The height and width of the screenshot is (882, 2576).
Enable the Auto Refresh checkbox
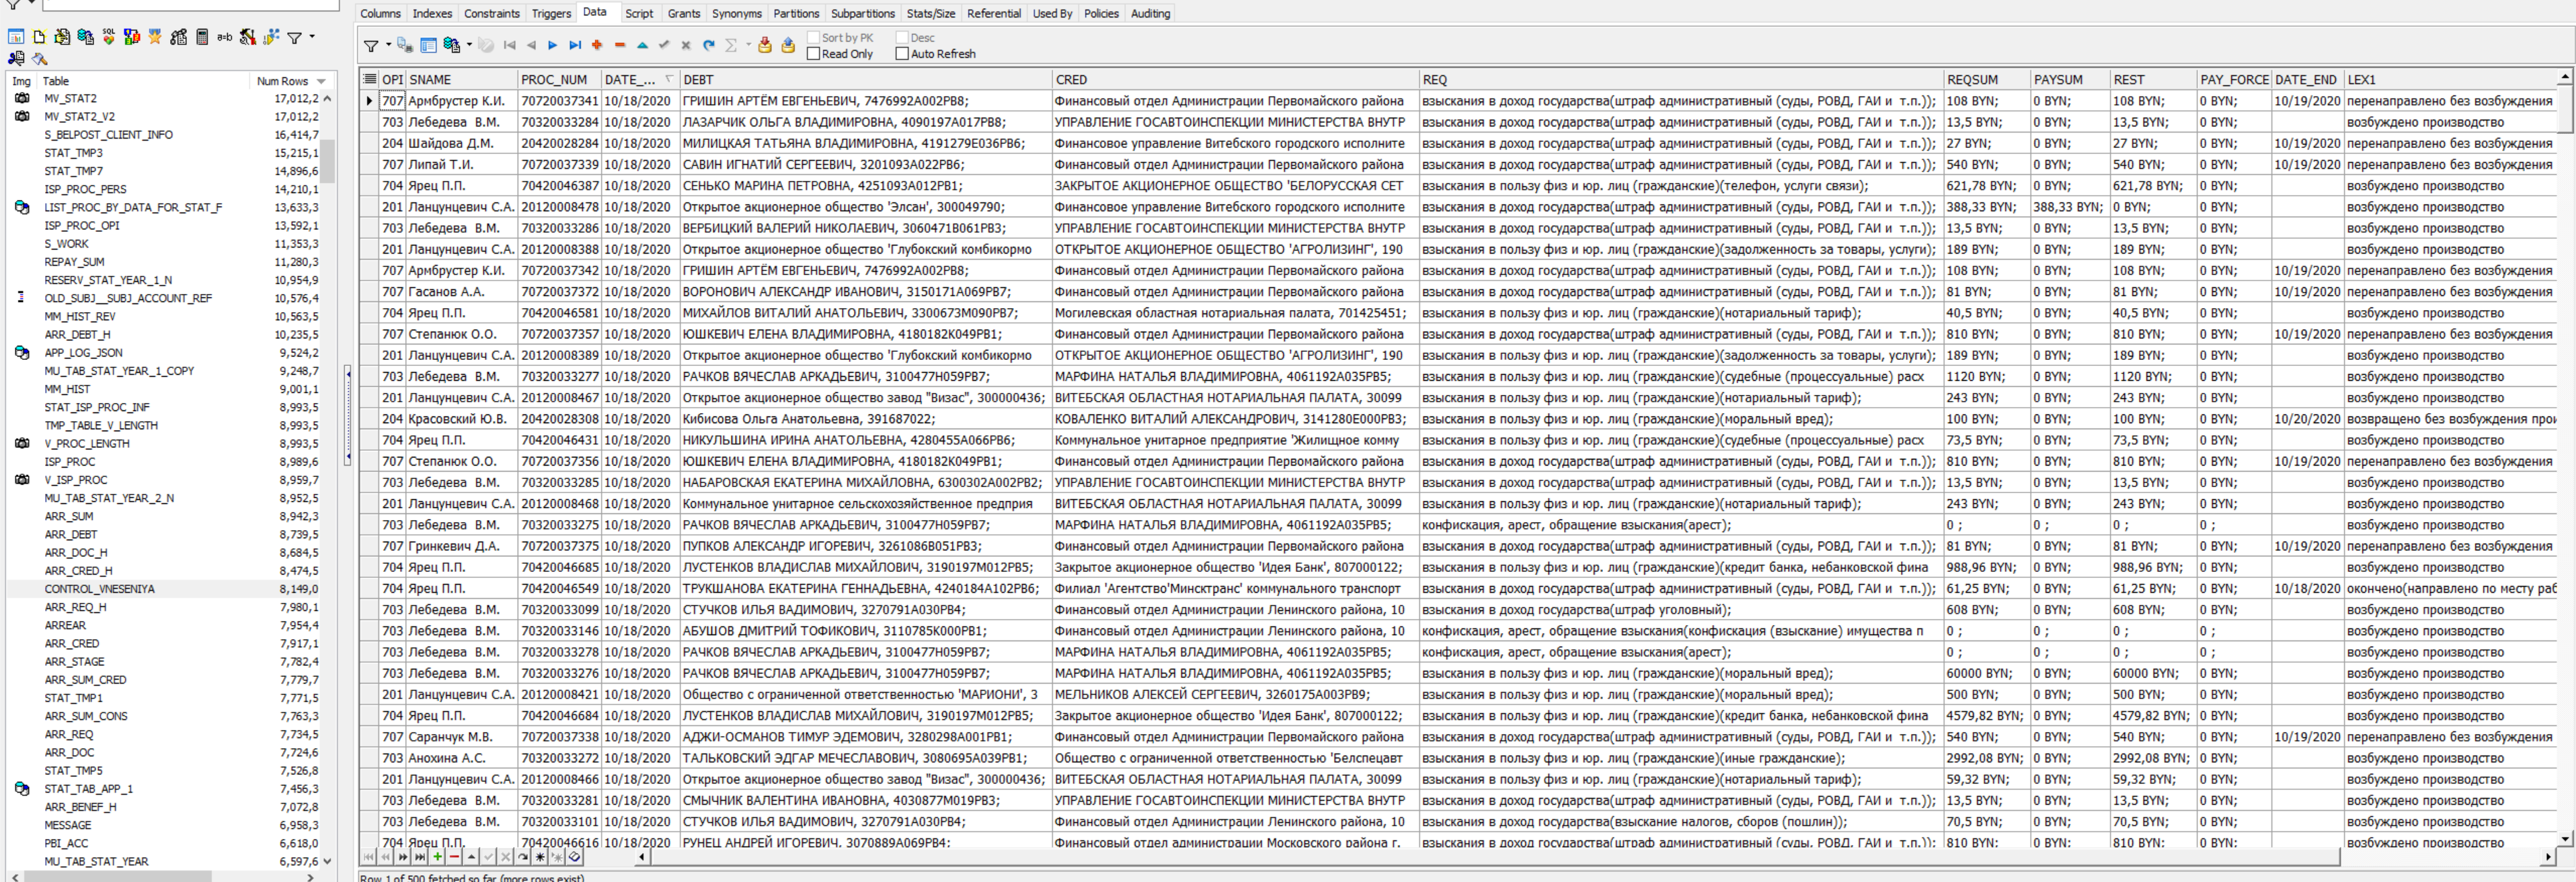pos(902,54)
